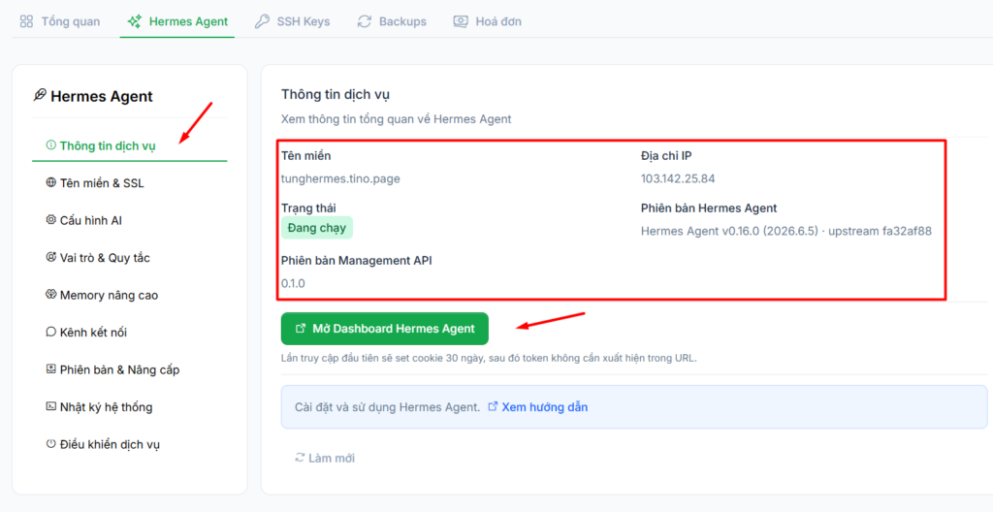This screenshot has height=512, width=993.
Task: Click the Xem thông tin tổng quan description
Action: (x=397, y=119)
